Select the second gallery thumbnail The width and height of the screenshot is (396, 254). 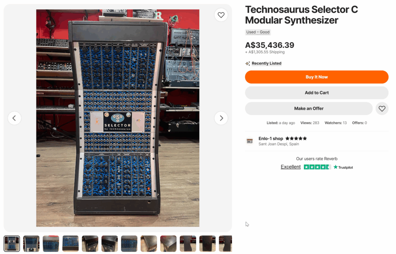[x=31, y=244]
